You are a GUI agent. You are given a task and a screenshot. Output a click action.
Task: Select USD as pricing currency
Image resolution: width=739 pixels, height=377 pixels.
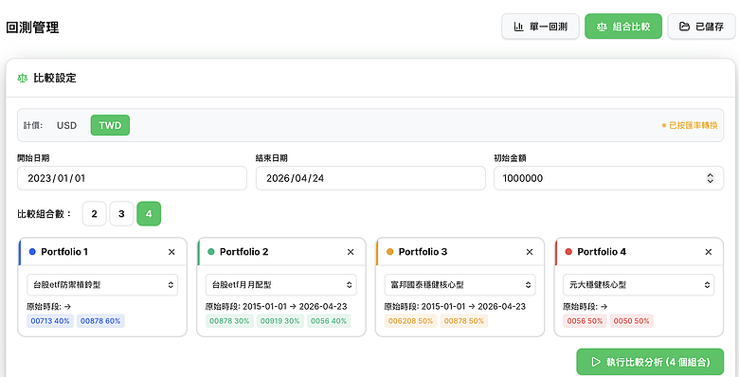coord(67,125)
